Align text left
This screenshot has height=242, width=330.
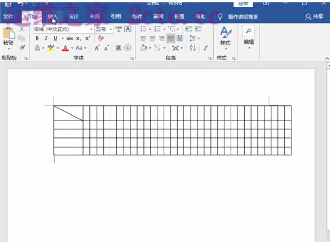pyautogui.click(x=144, y=38)
